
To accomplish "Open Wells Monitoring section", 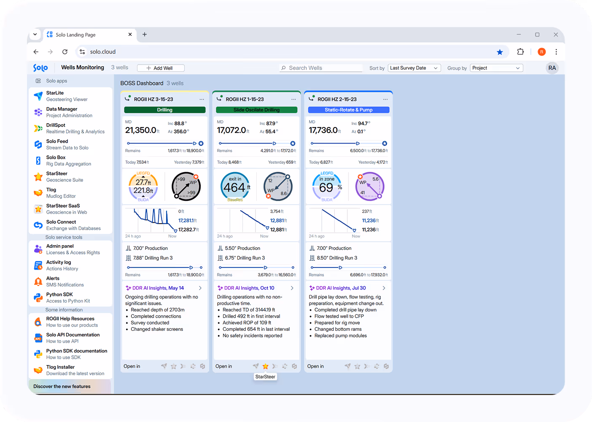I will pos(83,68).
